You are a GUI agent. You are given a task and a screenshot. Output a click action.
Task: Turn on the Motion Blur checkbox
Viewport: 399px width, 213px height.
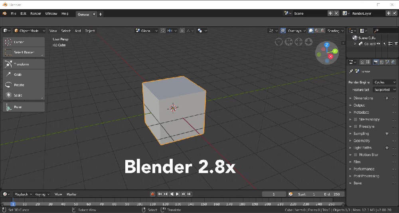(356, 155)
